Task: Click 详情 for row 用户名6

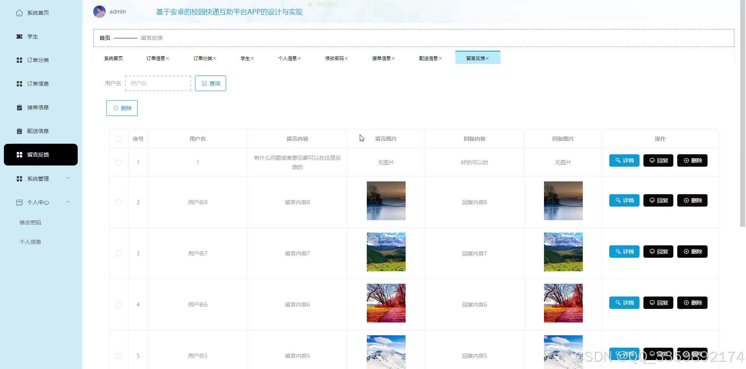Action: click(624, 303)
